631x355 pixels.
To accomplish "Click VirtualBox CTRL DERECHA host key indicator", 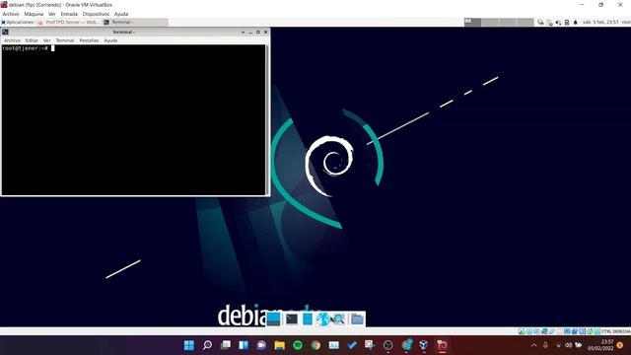I will (615, 331).
